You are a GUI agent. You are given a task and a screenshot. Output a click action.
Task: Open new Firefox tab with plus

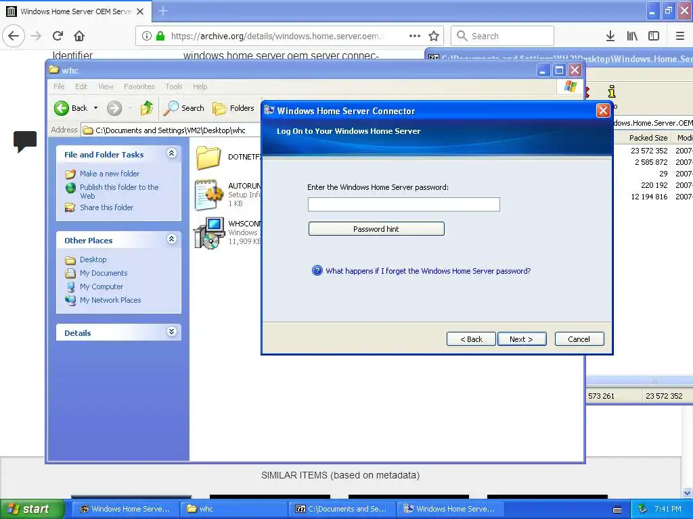coord(162,11)
